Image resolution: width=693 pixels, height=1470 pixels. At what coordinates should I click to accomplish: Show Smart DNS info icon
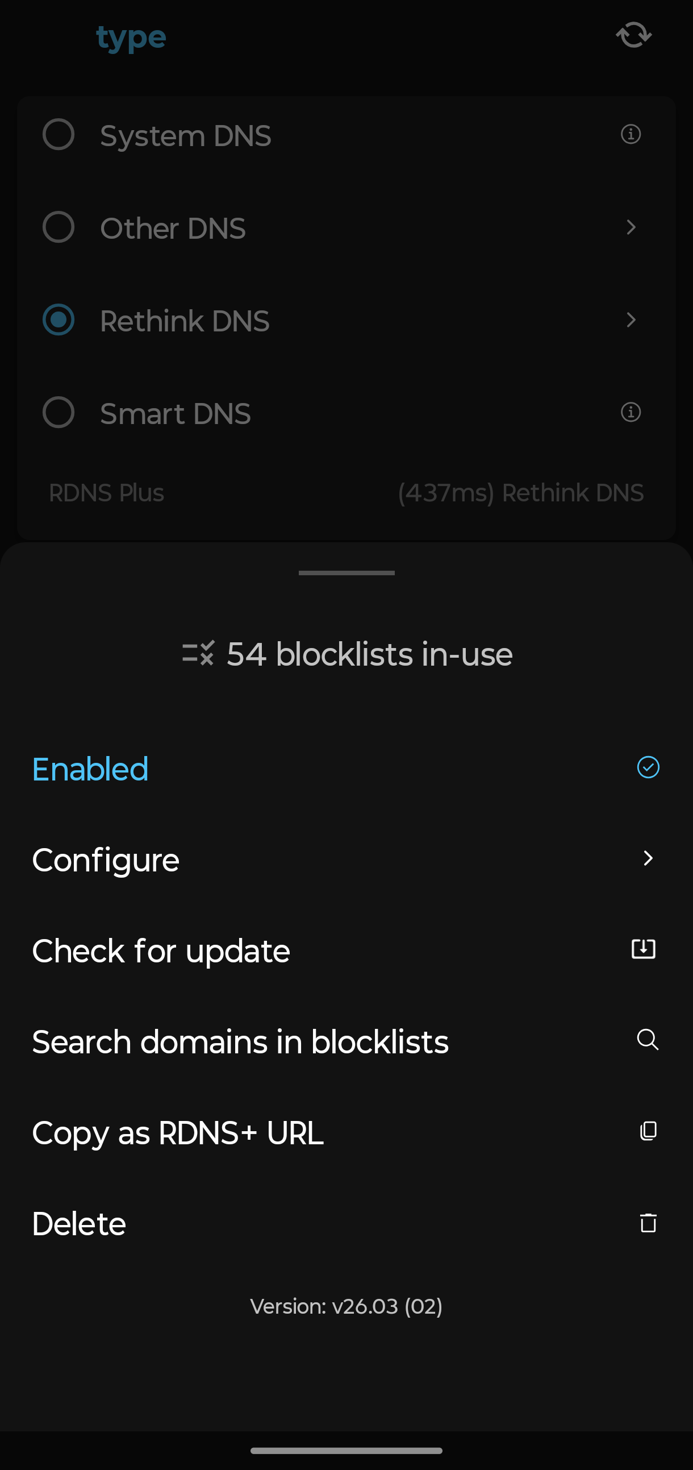click(631, 412)
